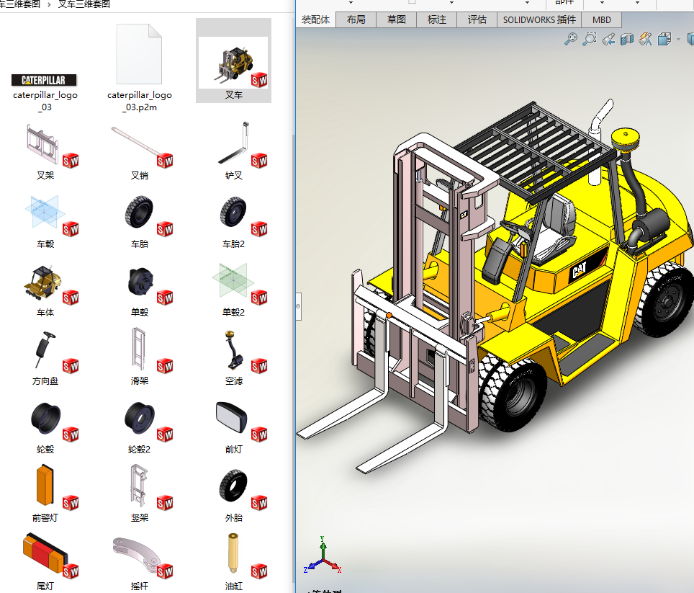Click the Dynamic Annotation Views icon
The width and height of the screenshot is (694, 593).
pos(646,39)
